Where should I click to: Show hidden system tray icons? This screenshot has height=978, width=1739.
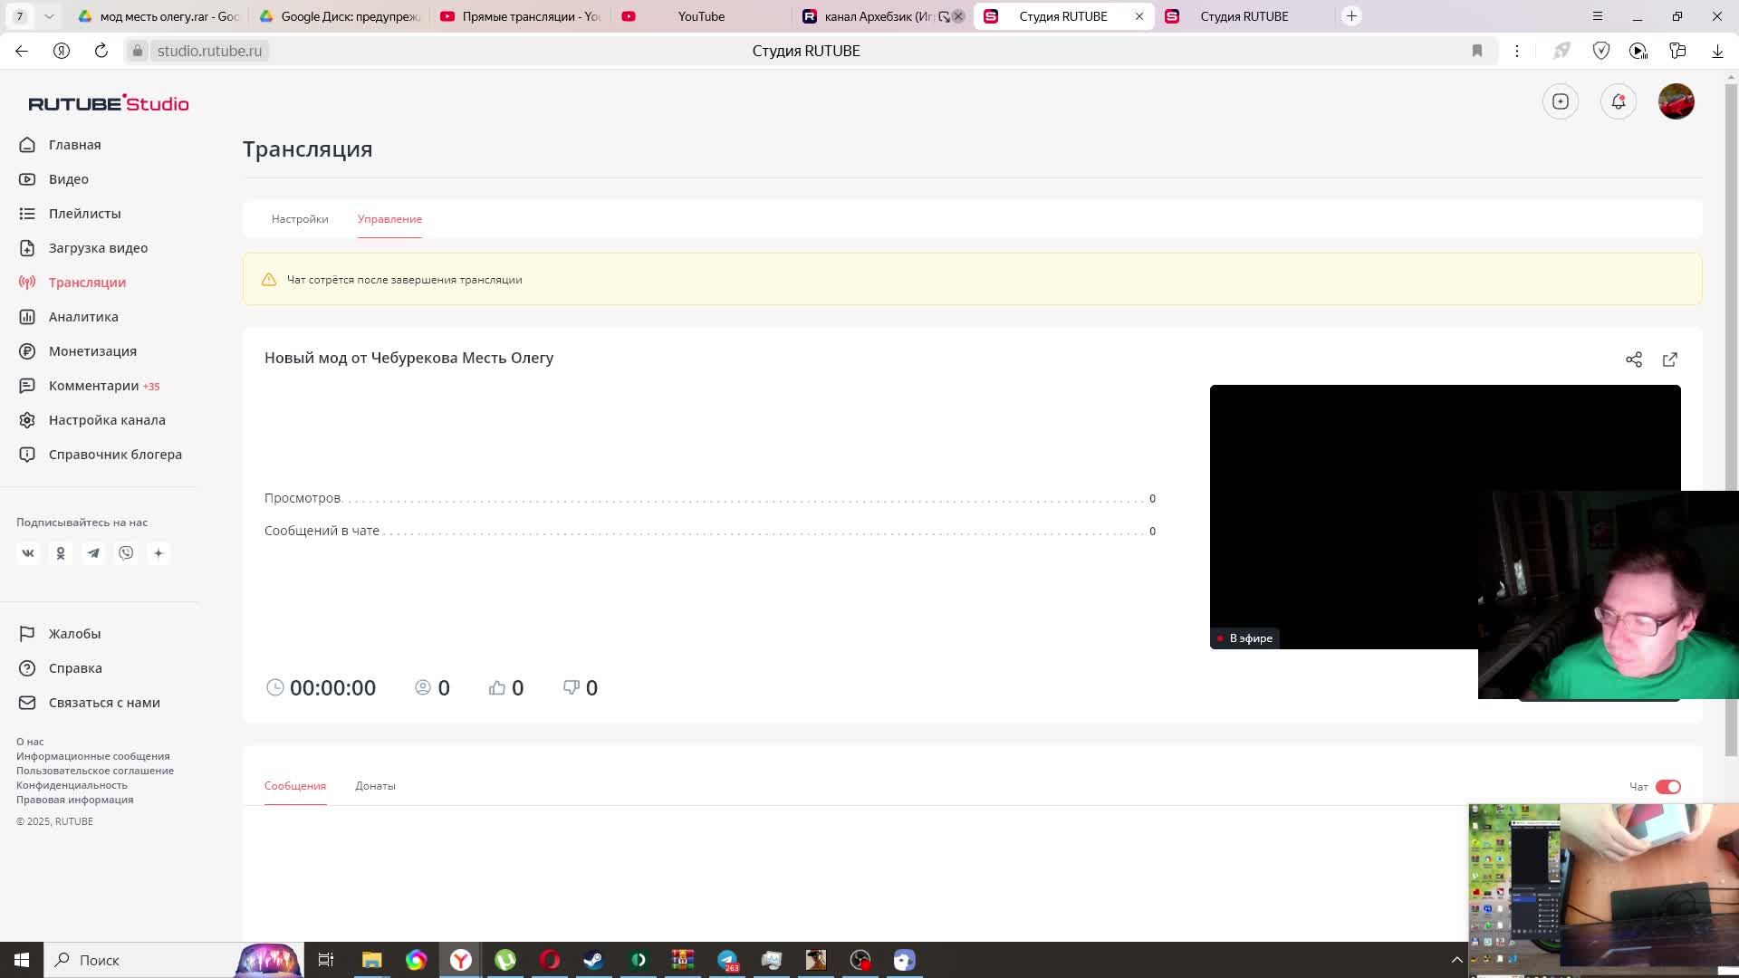tap(1456, 960)
